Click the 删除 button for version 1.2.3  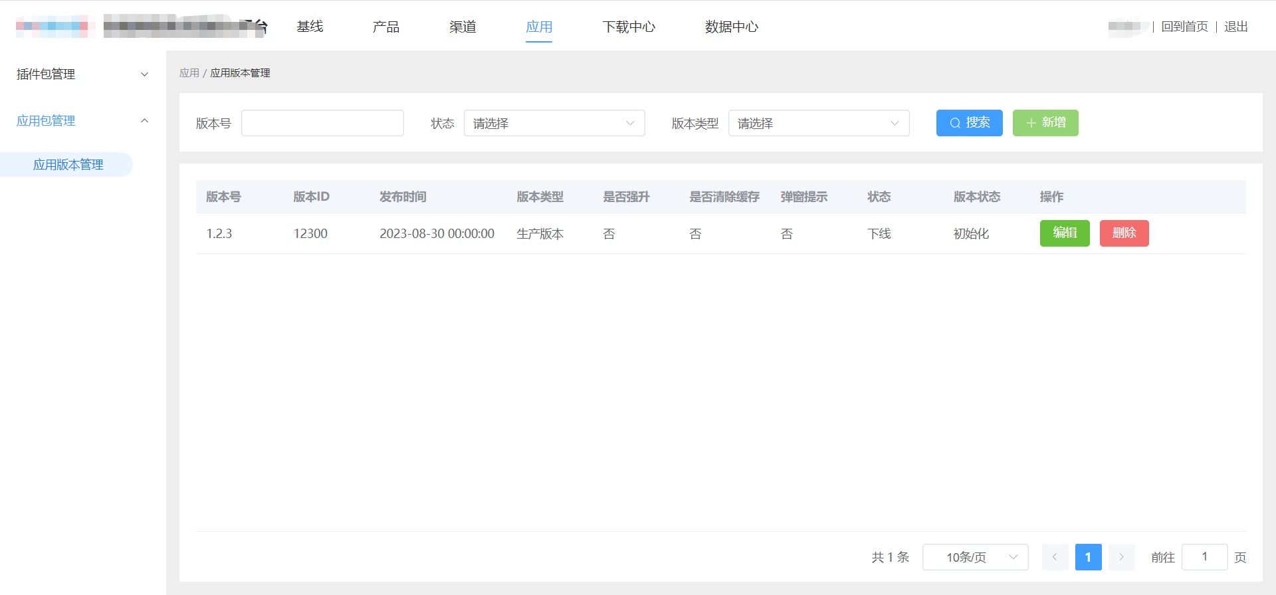tap(1124, 233)
